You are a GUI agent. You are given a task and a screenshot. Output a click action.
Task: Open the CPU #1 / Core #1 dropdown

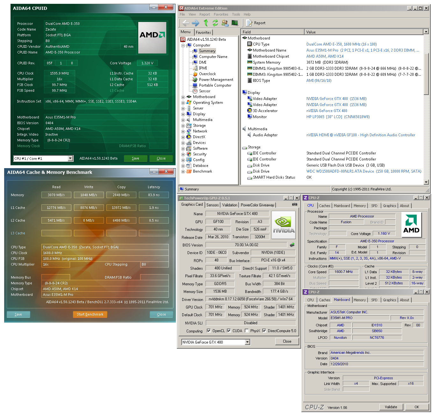[70, 158]
